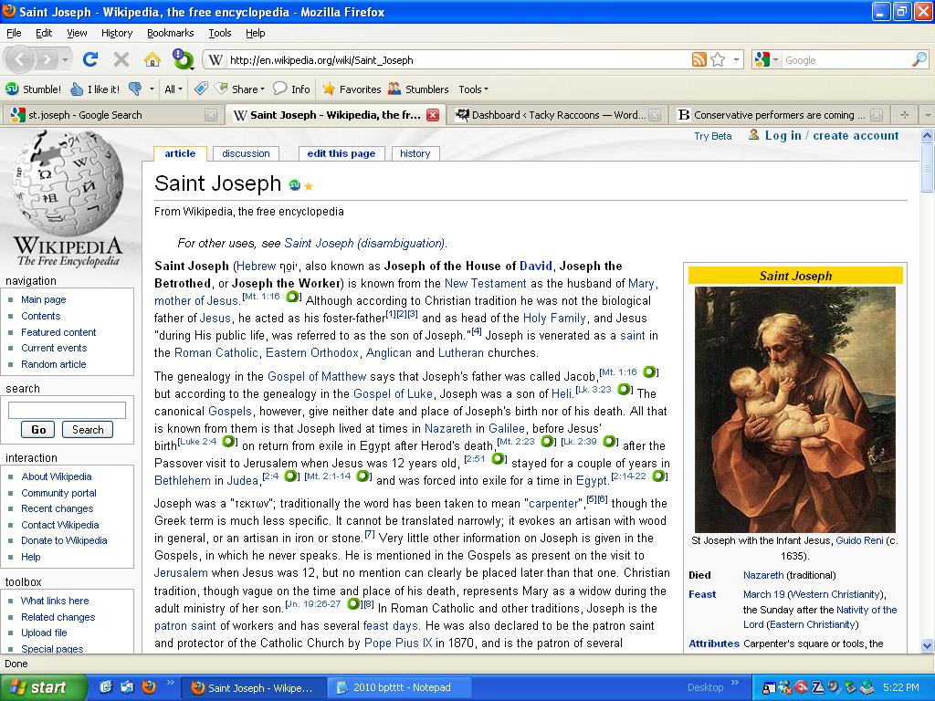Click the Wikipedia sidebar search input field
Screen dimensions: 935x701
click(67, 410)
